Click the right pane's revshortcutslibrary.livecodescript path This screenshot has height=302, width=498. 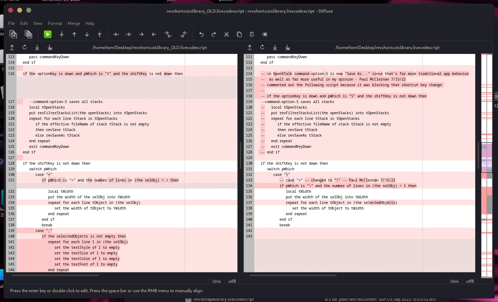[388, 47]
